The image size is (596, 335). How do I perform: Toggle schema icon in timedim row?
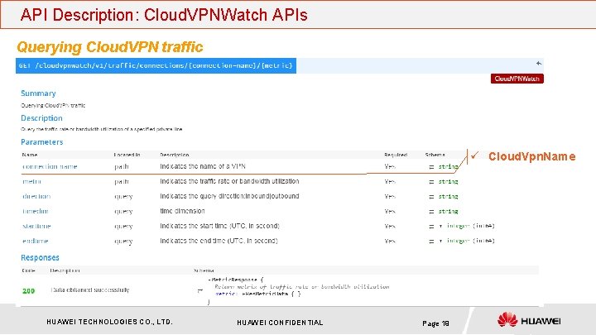[x=431, y=212]
